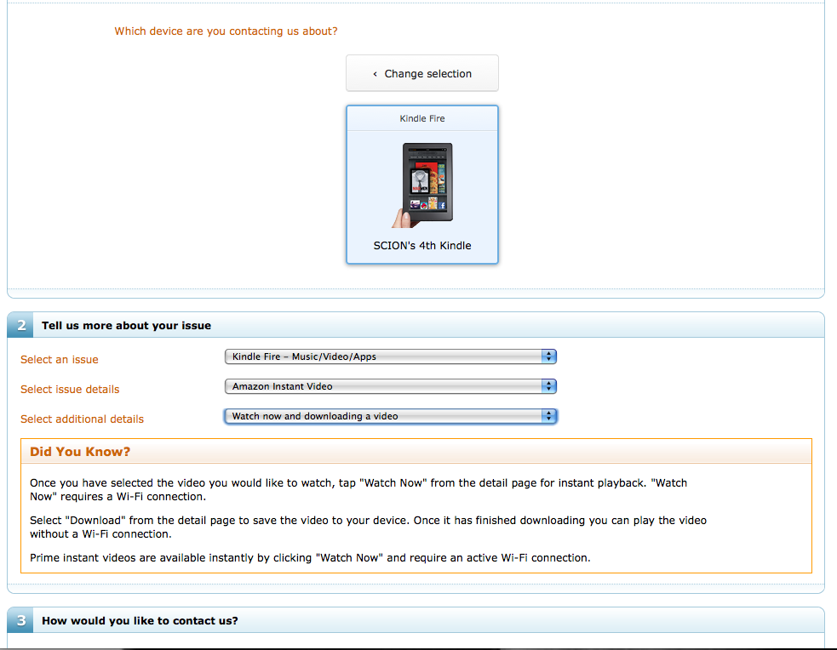Click the 'How would you like to contact us?' heading
837x650 pixels.
[x=140, y=621]
